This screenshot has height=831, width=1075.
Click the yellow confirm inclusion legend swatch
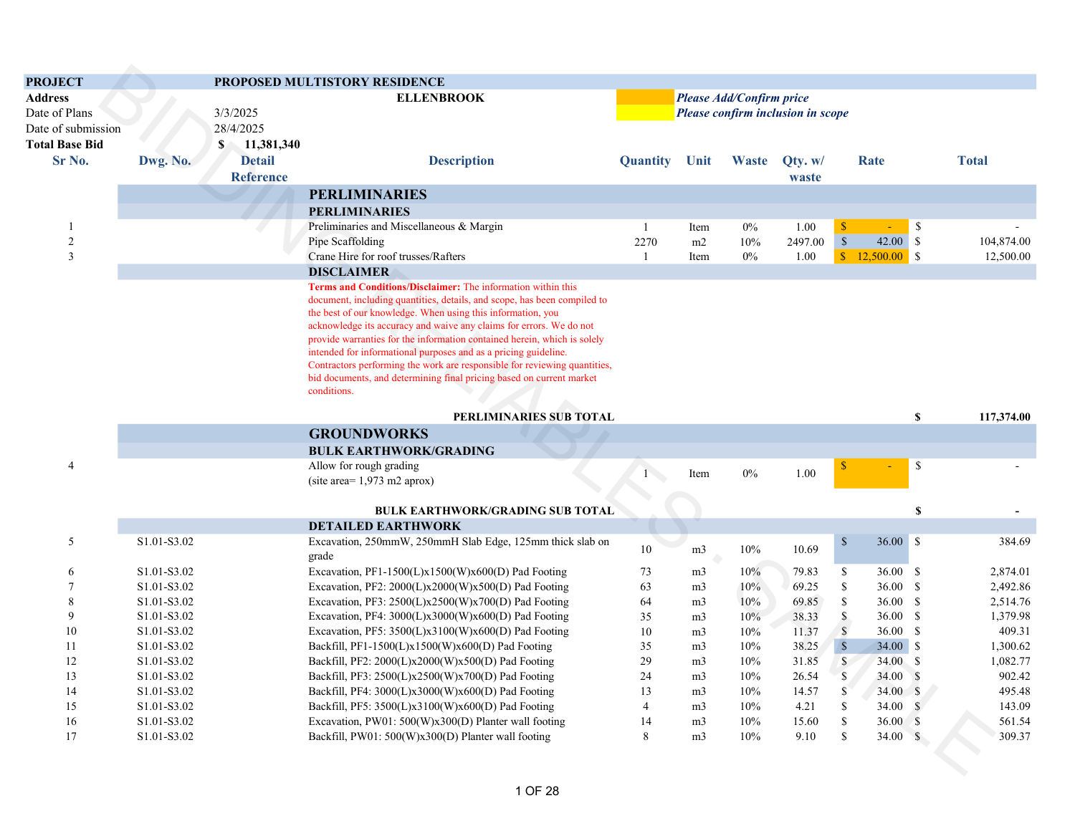pyautogui.click(x=645, y=112)
